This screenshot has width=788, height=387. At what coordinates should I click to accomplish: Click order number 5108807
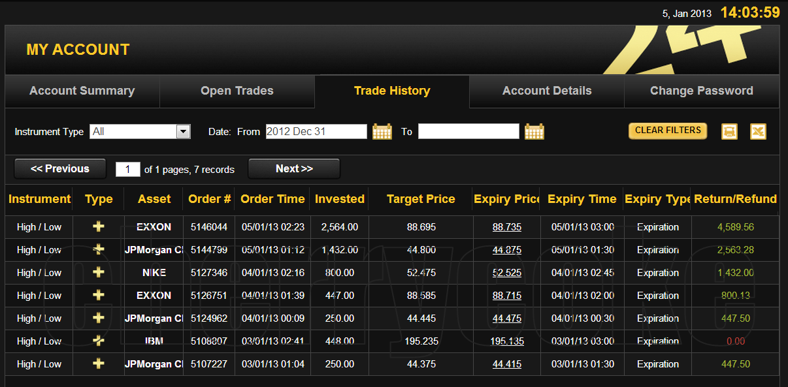(x=209, y=341)
